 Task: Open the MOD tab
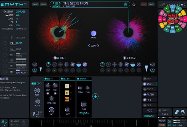150,111
